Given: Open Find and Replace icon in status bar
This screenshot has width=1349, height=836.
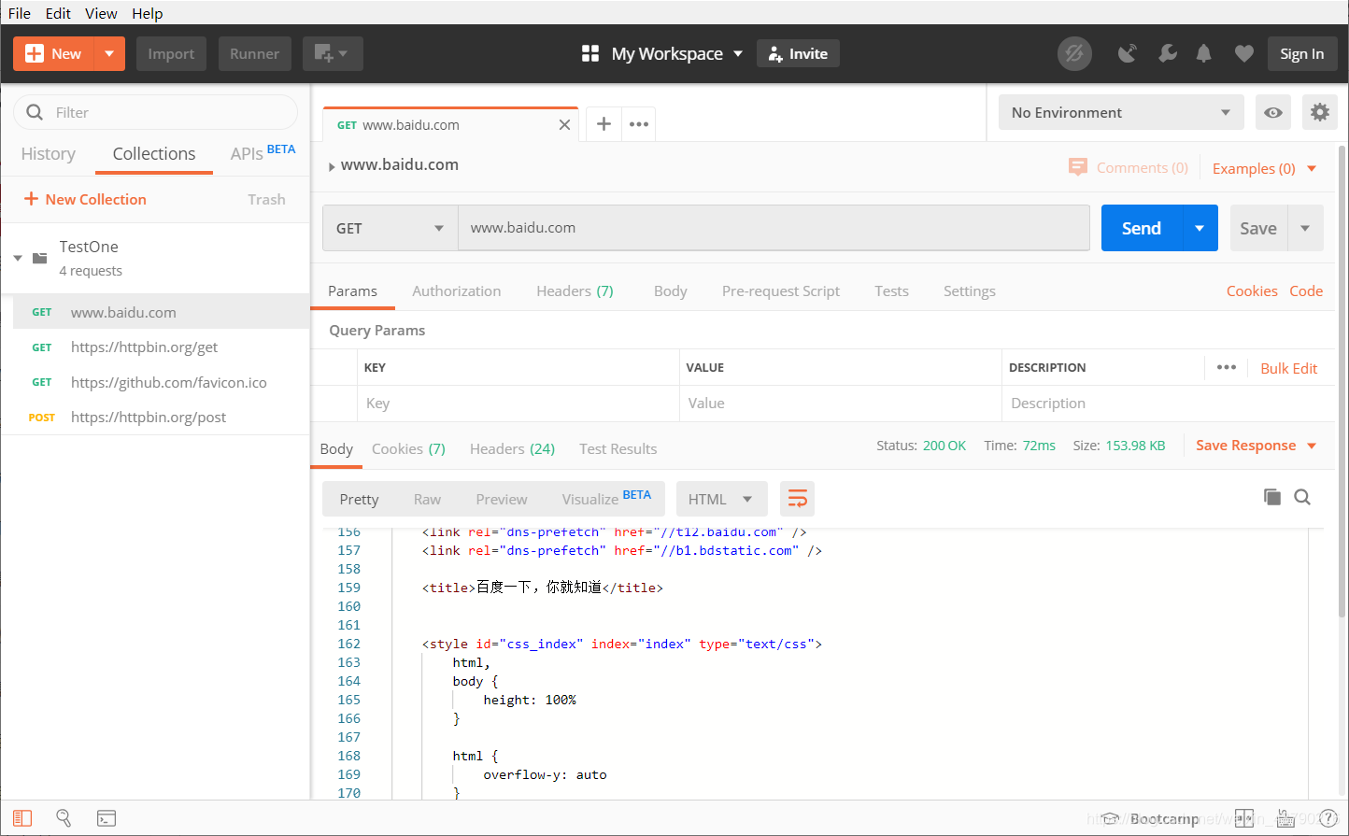Looking at the screenshot, I should pyautogui.click(x=64, y=818).
